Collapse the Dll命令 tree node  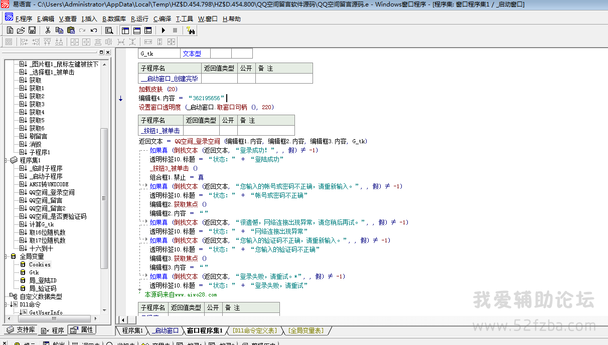(6, 304)
